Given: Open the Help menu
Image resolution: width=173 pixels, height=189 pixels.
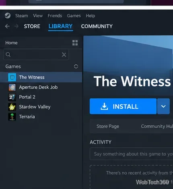Looking at the screenshot, I should pos(91,16).
